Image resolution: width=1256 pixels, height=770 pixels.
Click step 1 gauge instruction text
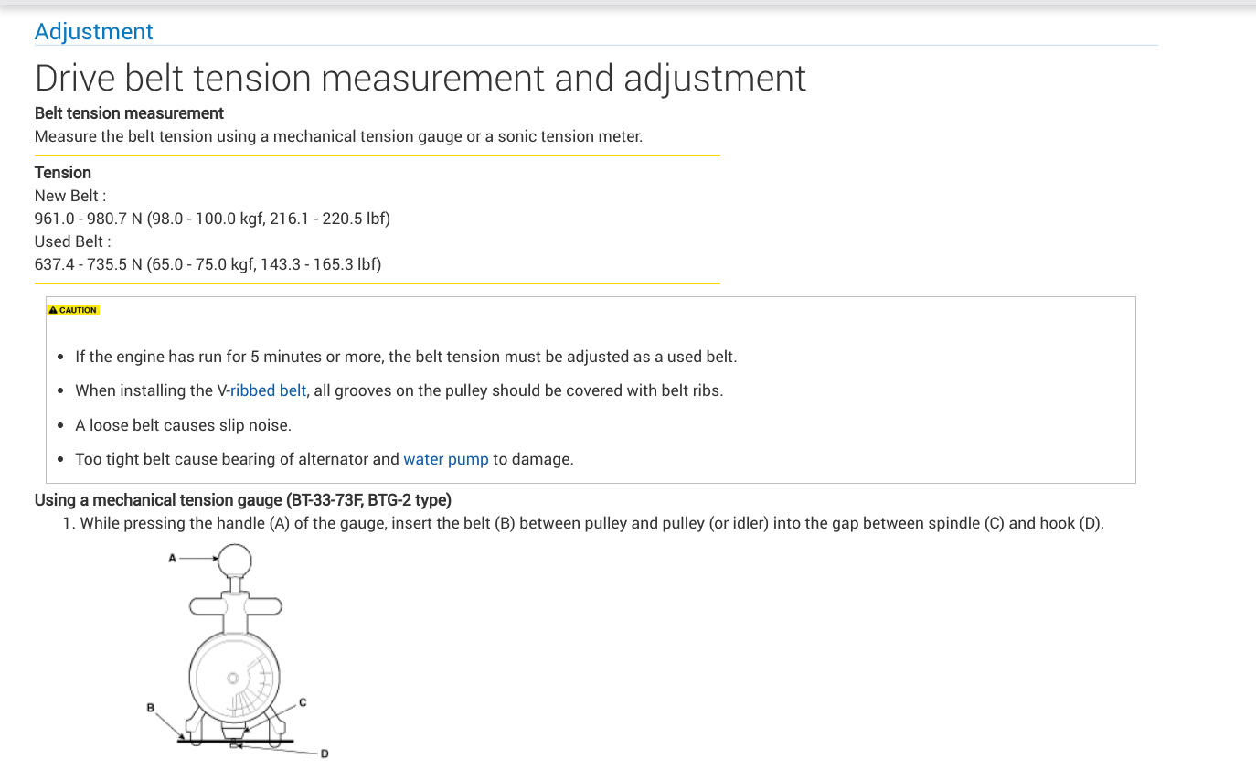(591, 524)
